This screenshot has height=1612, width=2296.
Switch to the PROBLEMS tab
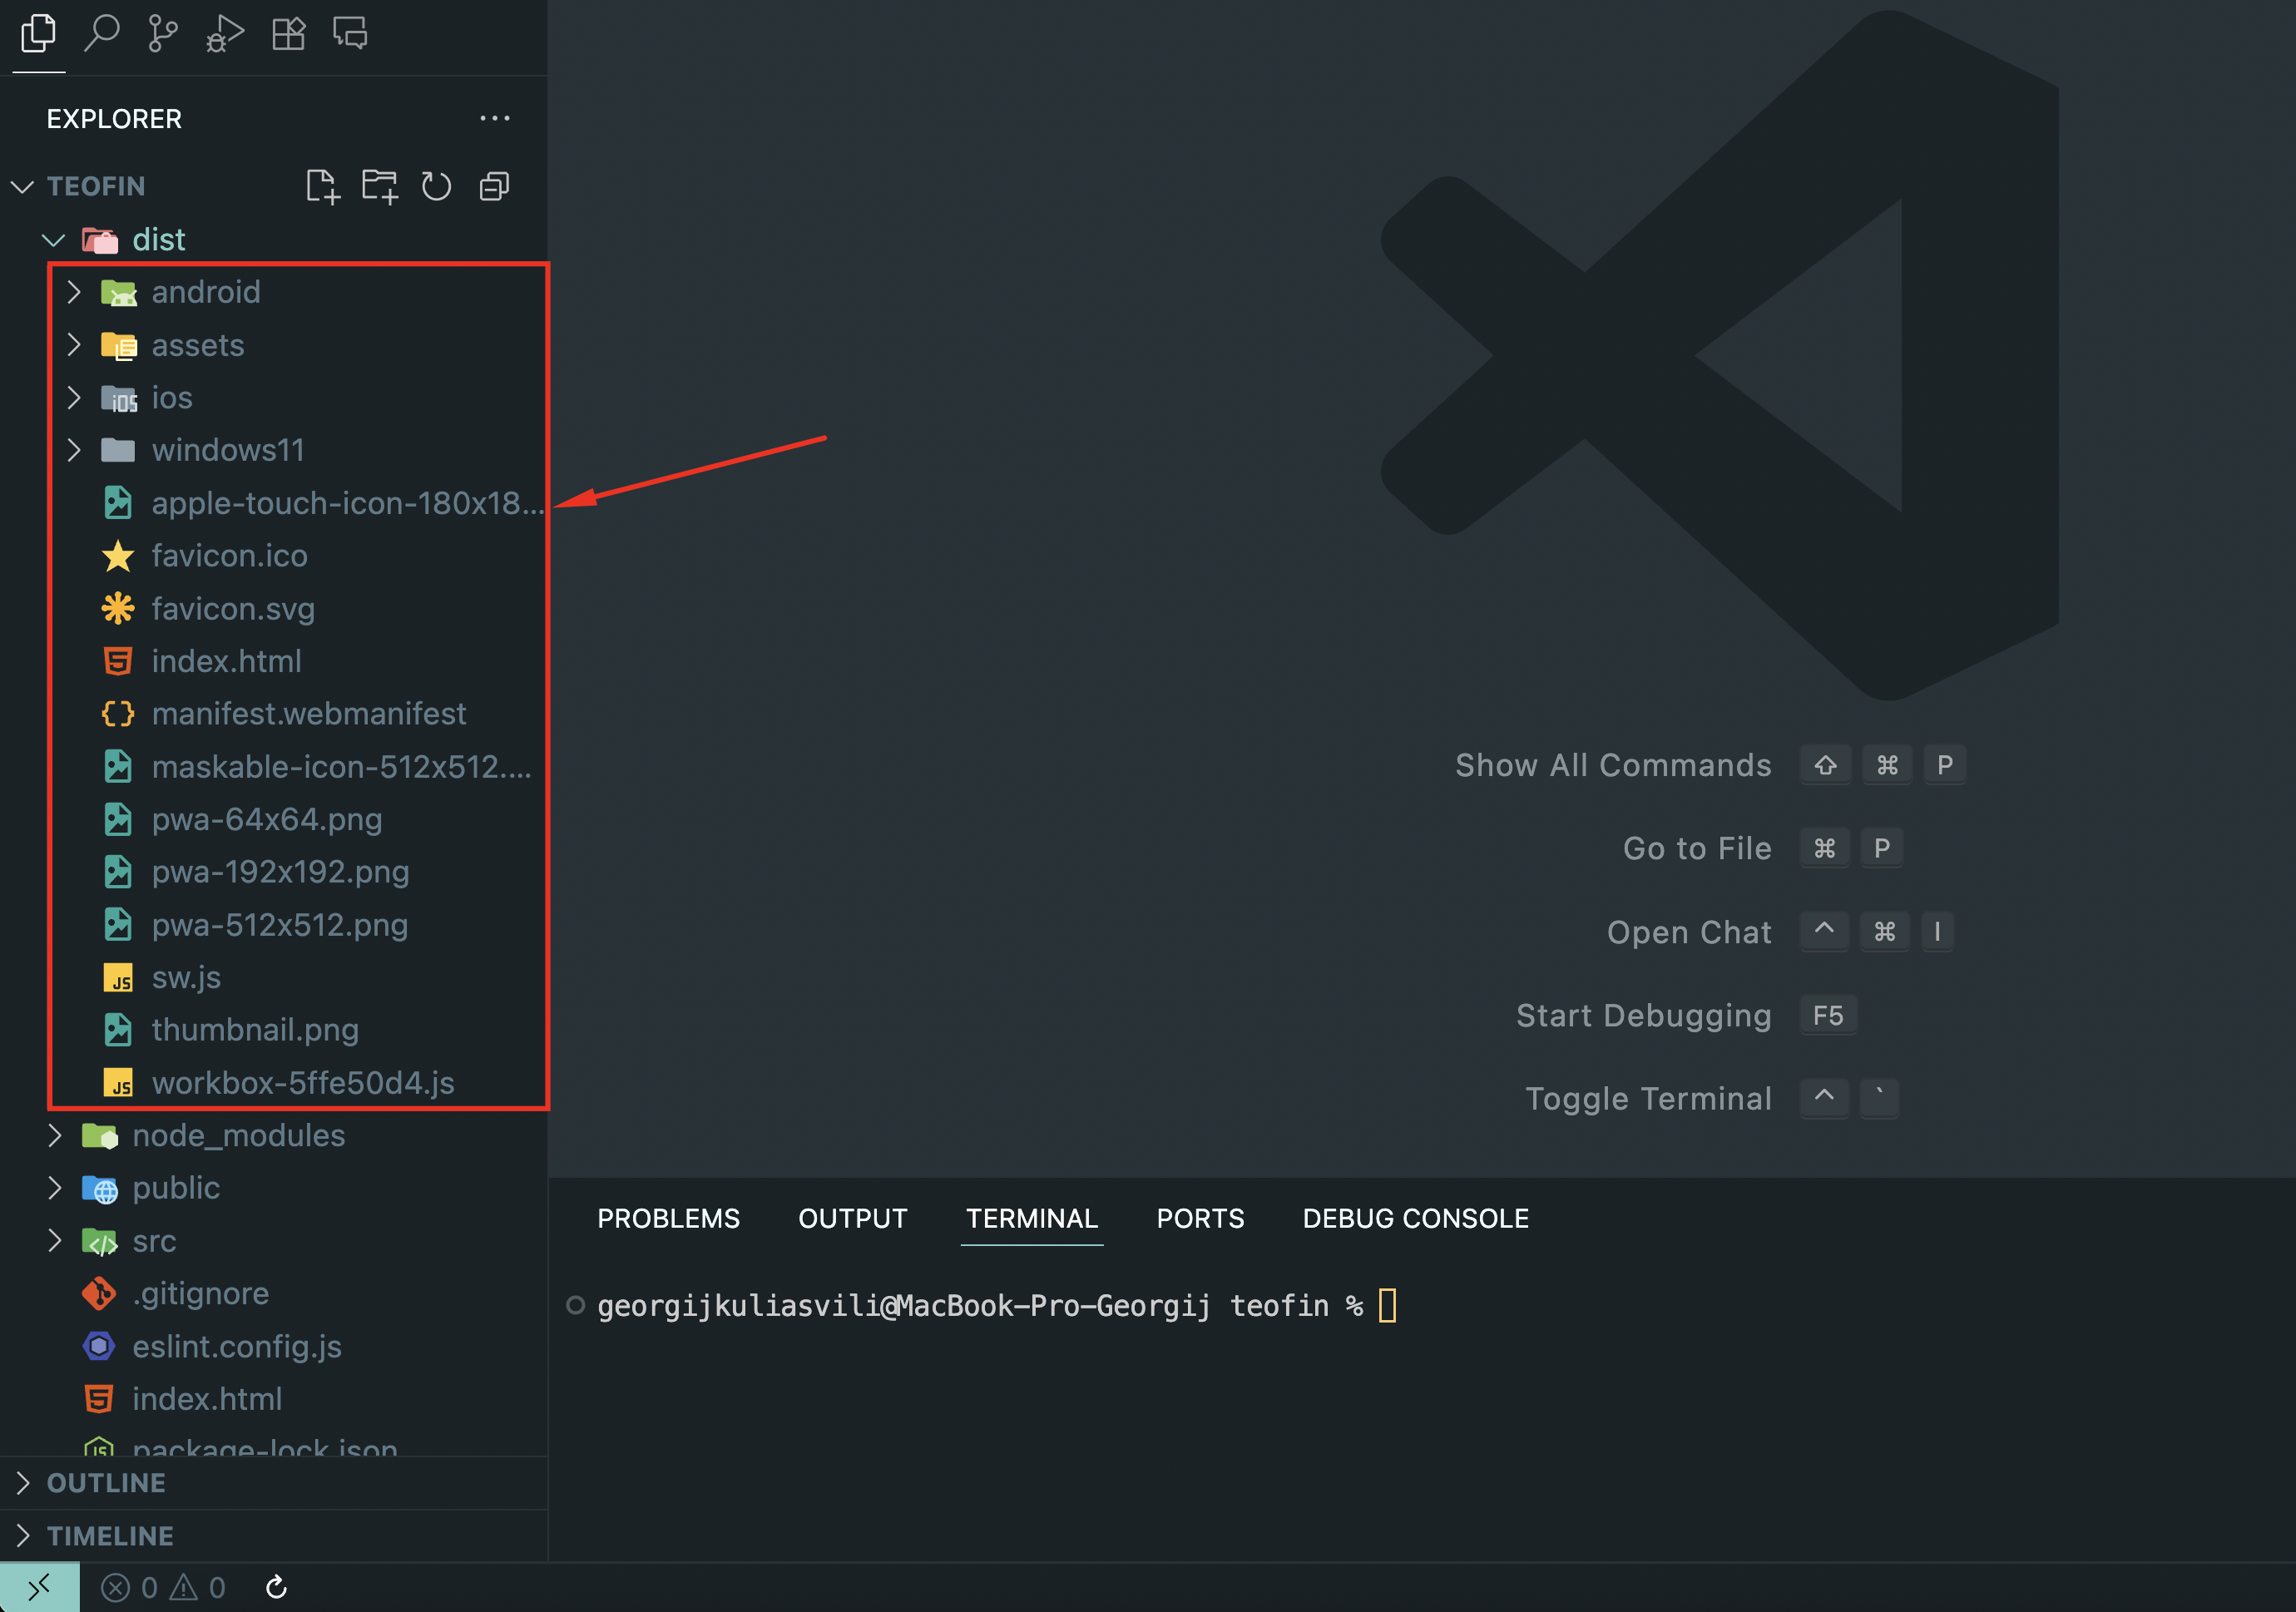point(668,1218)
